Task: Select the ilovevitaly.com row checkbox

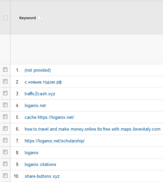Action: 5,128
